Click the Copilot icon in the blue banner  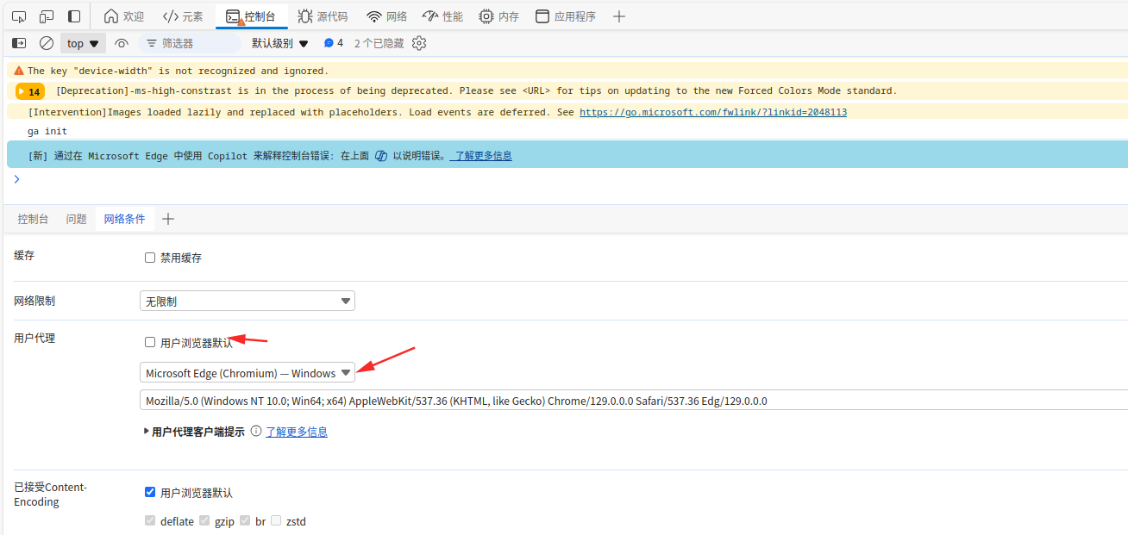pyautogui.click(x=381, y=156)
